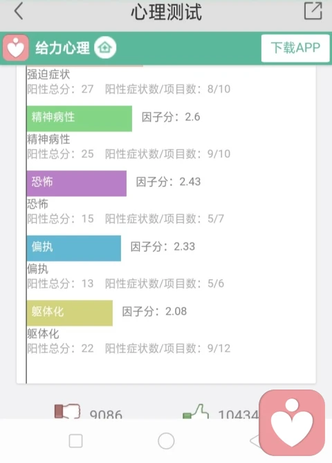The width and height of the screenshot is (332, 463).
Task: Select the yellow 躯体化 bar
Action: (x=70, y=313)
